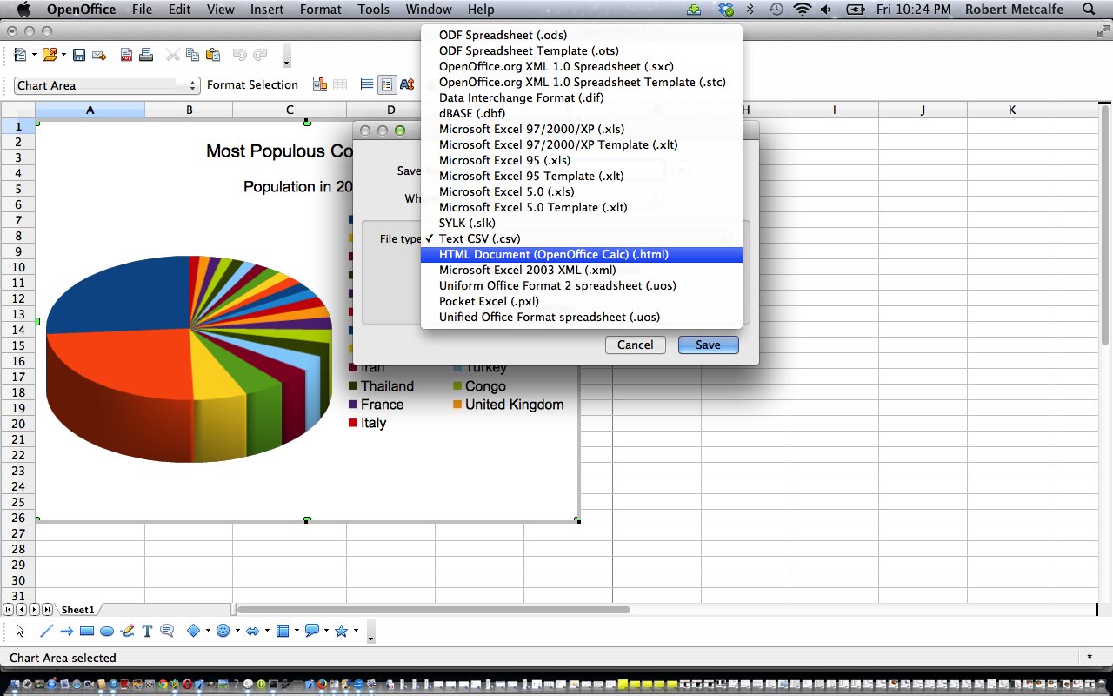Choose ODF Spreadsheet (.ods) file type
The width and height of the screenshot is (1113, 696).
tap(582, 35)
